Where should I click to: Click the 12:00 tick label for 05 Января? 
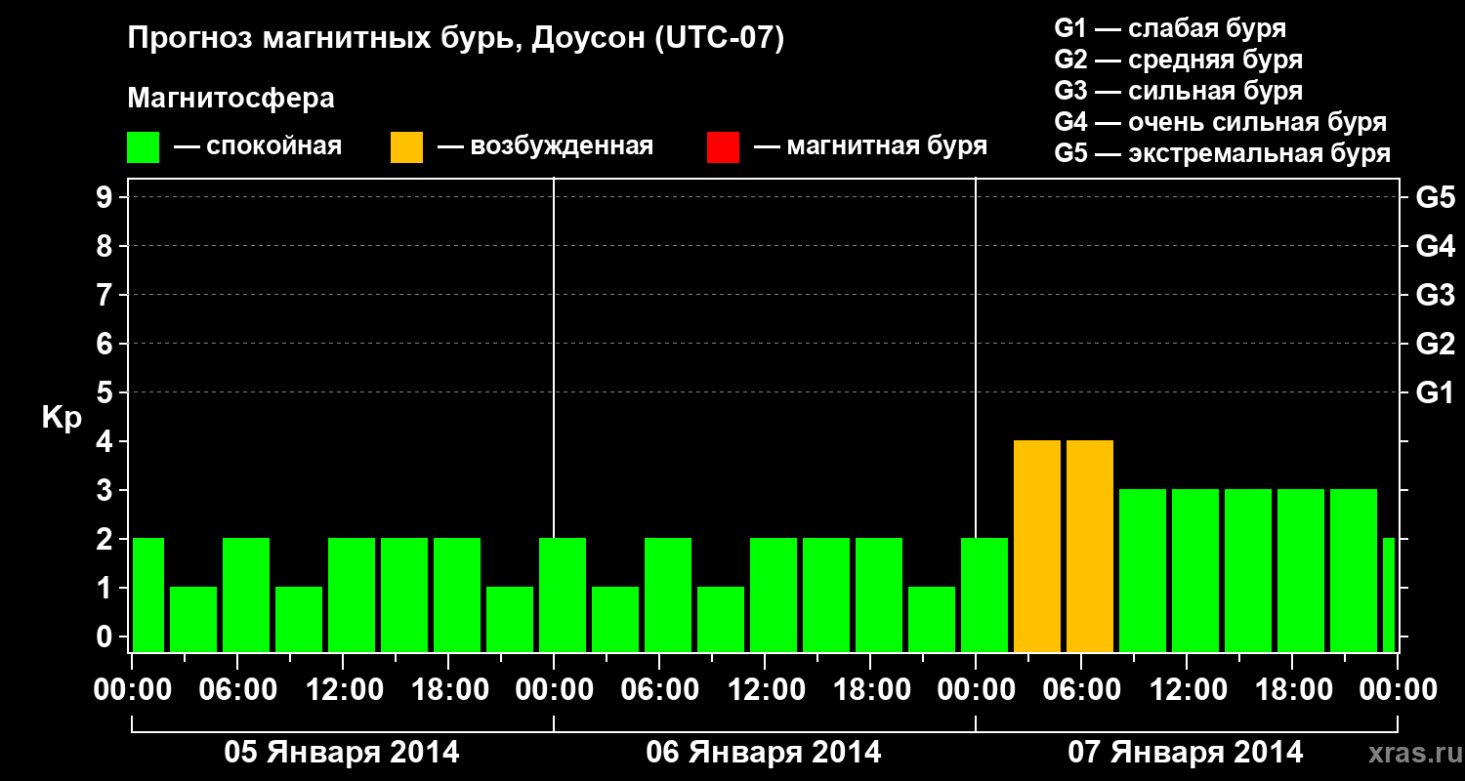pos(343,690)
